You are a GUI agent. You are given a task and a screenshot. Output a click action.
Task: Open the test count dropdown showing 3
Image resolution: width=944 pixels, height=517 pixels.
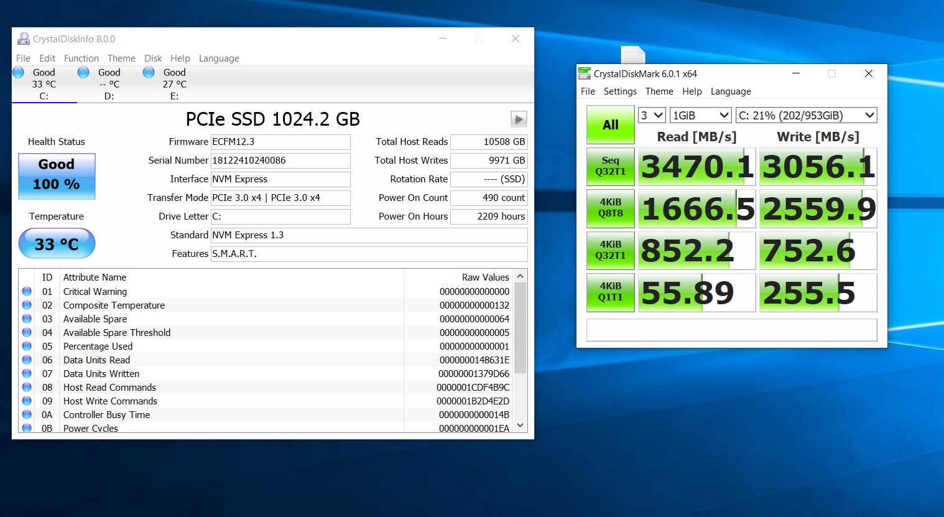(652, 115)
